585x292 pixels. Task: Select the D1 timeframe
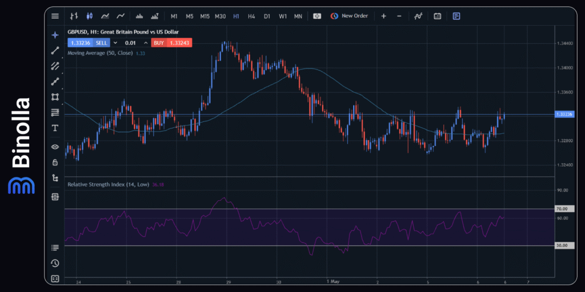click(267, 16)
